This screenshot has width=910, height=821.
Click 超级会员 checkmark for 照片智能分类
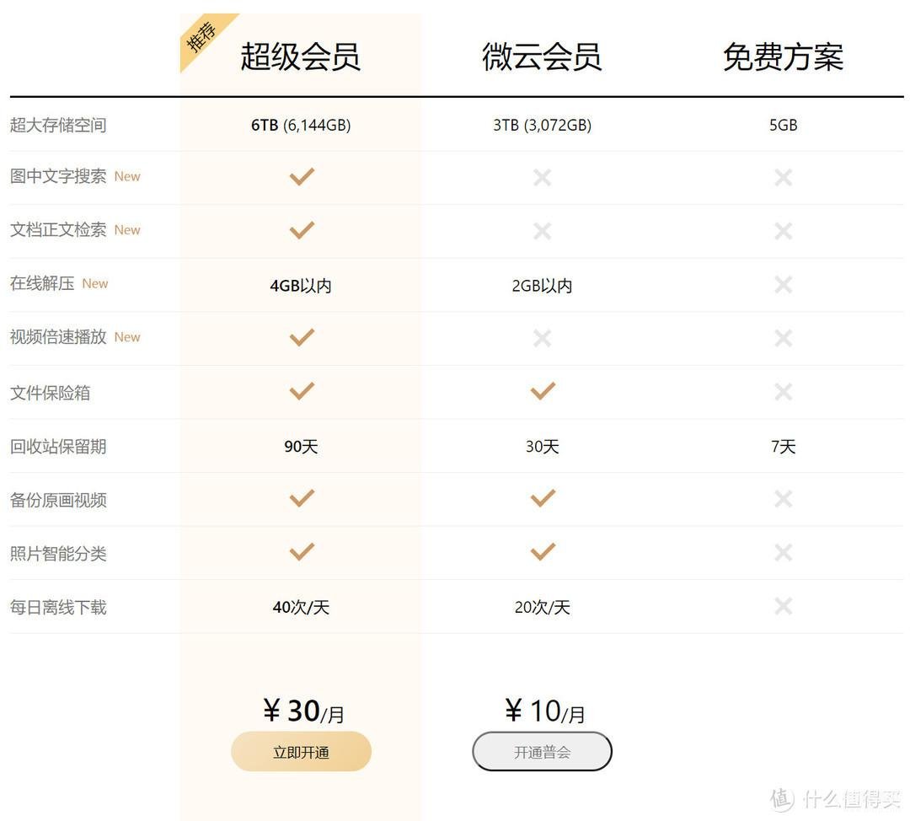(x=302, y=551)
